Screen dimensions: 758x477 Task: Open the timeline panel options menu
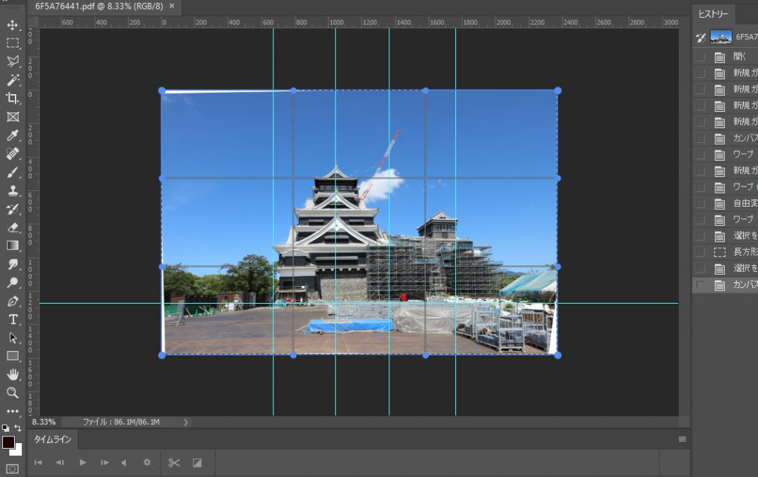pyautogui.click(x=682, y=439)
